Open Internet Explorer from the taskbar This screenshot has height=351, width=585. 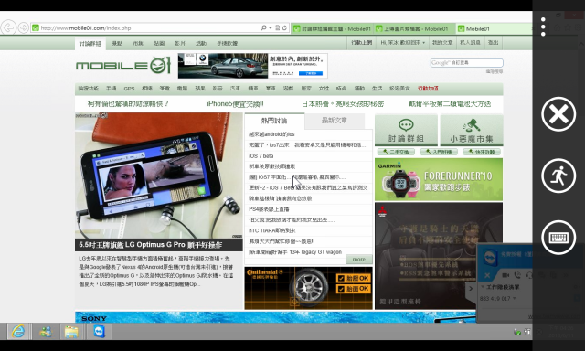[17, 331]
